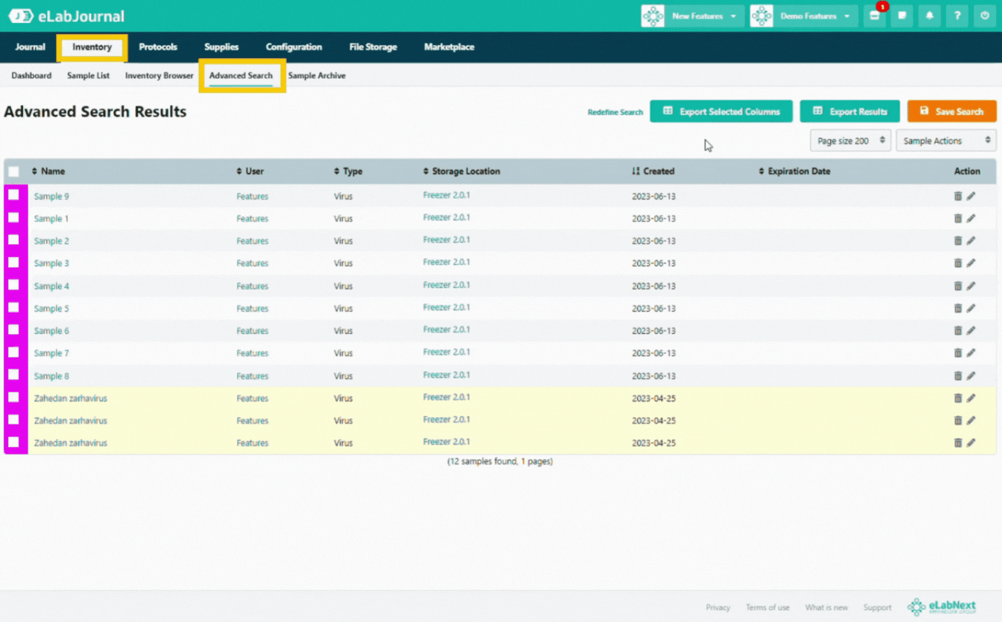Select the Sample 7 checkbox
The height and width of the screenshot is (622, 1002).
[x=14, y=352]
